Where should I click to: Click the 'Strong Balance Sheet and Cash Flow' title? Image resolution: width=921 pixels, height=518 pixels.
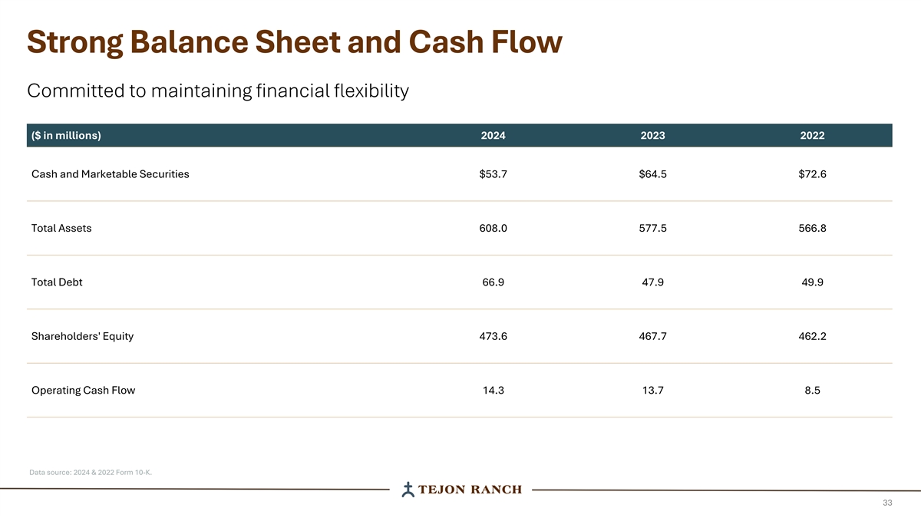pos(294,43)
